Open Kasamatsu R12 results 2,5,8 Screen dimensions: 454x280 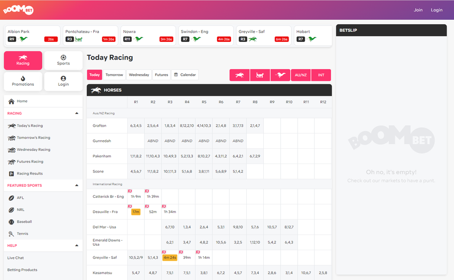323,273
